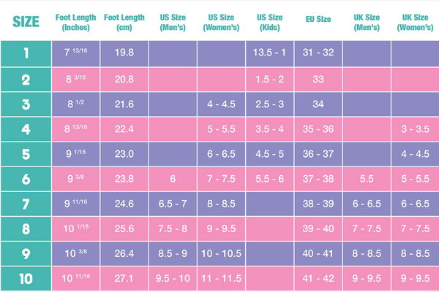439x292 pixels.
Task: Select the Foot Length (cm) column header
Action: point(124,21)
